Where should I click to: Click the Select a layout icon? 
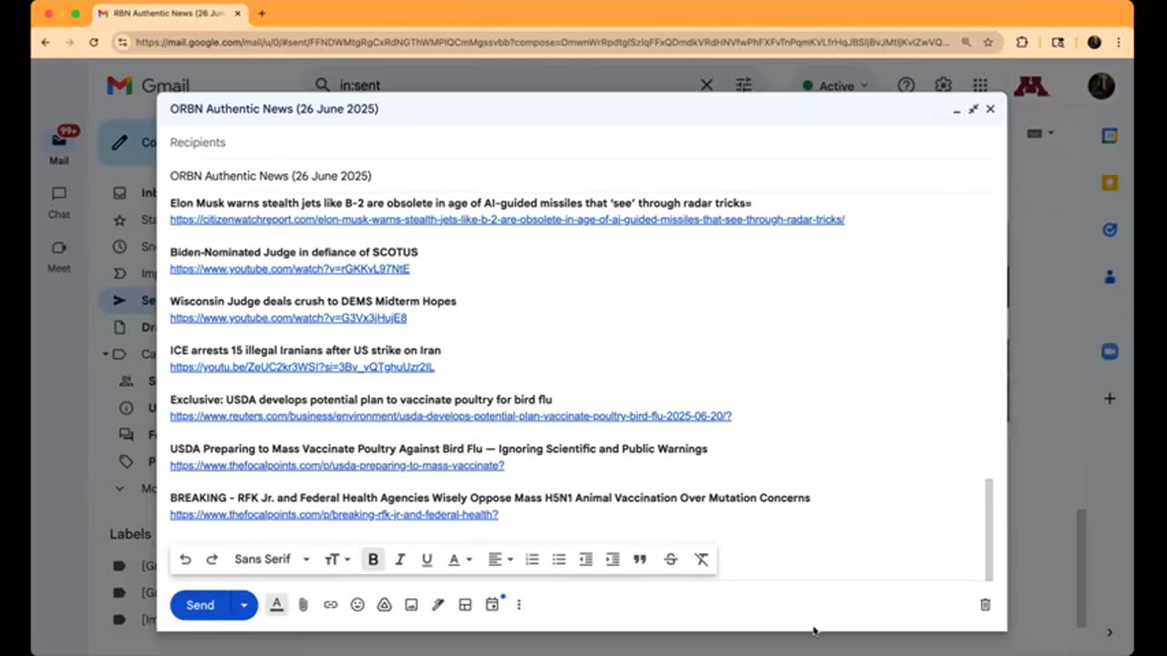point(465,605)
